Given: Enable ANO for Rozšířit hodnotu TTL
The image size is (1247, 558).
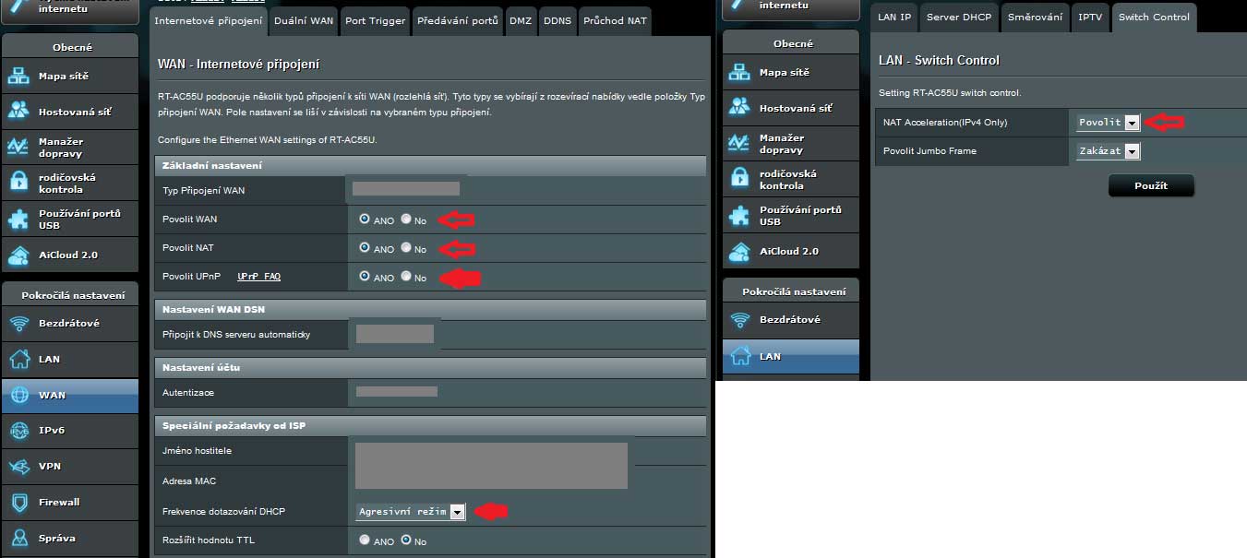Looking at the screenshot, I should 365,540.
